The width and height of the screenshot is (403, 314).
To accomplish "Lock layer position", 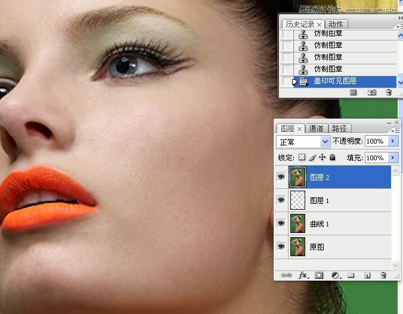I will (x=323, y=157).
